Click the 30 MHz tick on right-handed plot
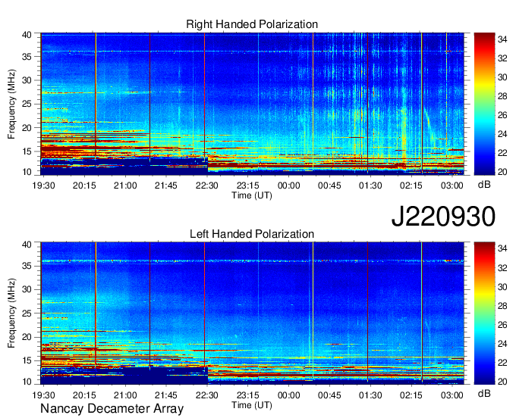516x418 pixels. 27,80
